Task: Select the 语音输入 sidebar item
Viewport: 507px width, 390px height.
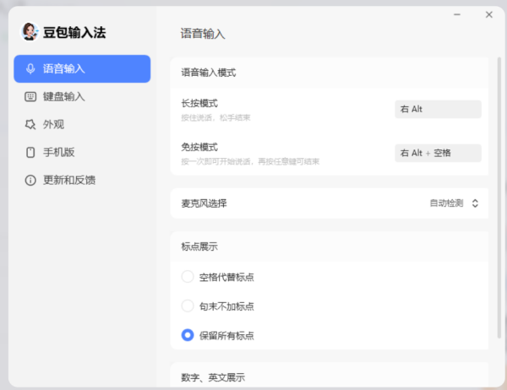Action: (82, 69)
